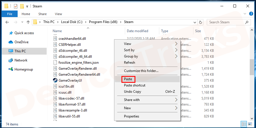Click the Refresh button beside address bar
The height and width of the screenshot is (128, 256).
(200, 22)
